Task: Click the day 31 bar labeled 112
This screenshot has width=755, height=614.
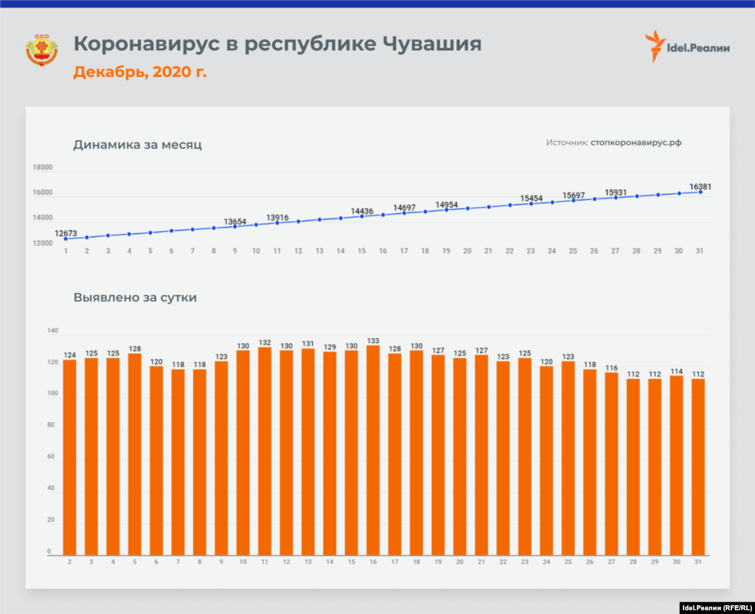Action: (x=698, y=466)
